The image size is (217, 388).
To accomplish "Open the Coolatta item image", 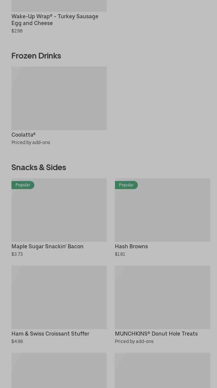I will [x=59, y=98].
